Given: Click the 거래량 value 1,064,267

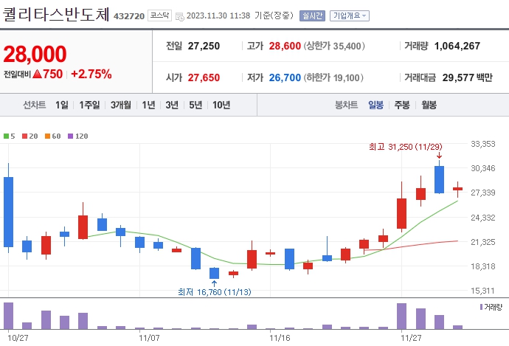Looking at the screenshot, I should pos(457,46).
